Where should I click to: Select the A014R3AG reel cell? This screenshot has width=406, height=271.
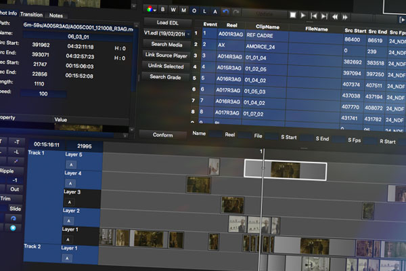tap(229, 57)
